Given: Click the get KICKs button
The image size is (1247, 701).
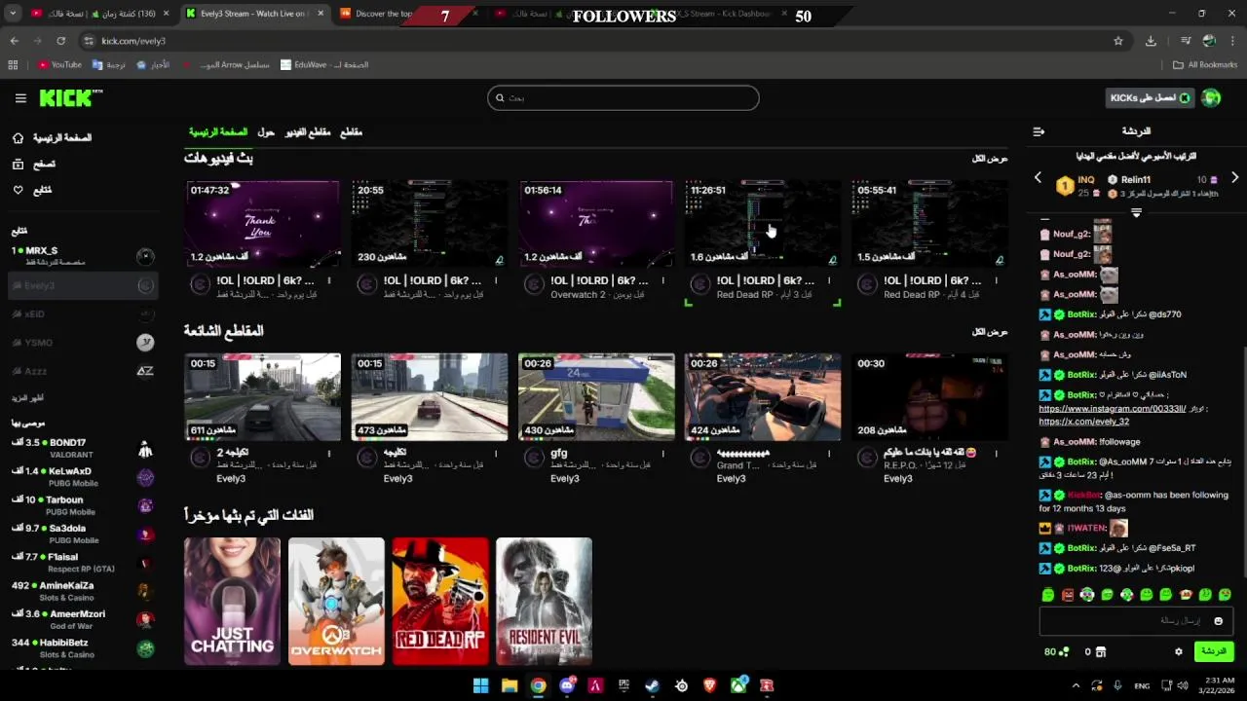Looking at the screenshot, I should point(1151,97).
